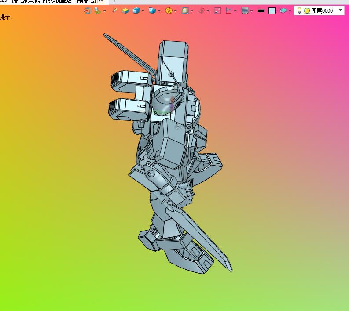The height and width of the screenshot is (311, 349).
Task: Open the dropdown beside the scene display icon
Action: [105, 11]
